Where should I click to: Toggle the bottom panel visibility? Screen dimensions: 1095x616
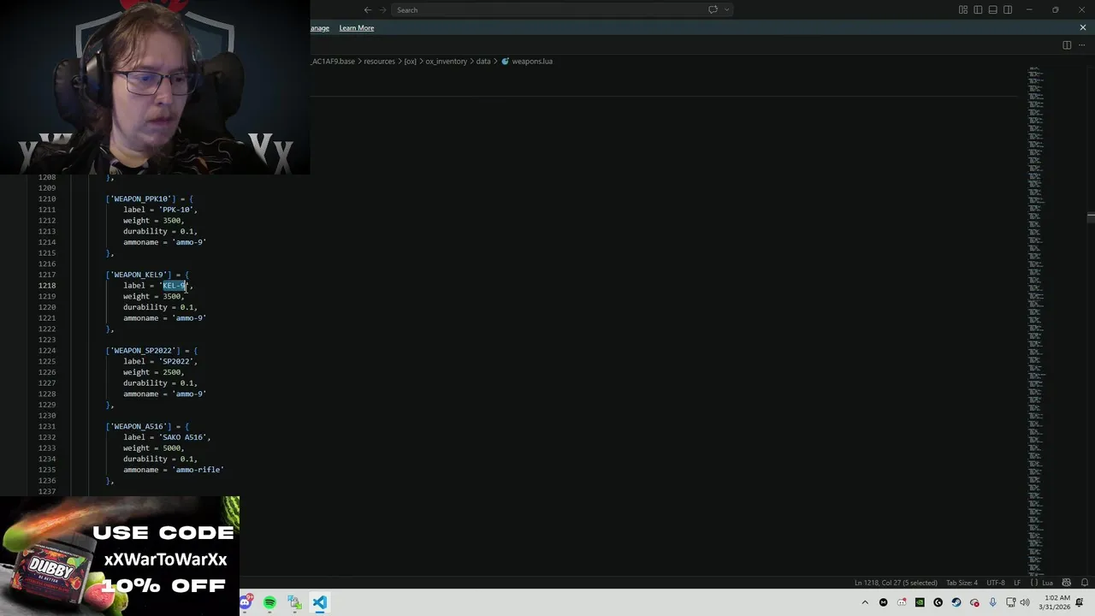[x=993, y=10]
